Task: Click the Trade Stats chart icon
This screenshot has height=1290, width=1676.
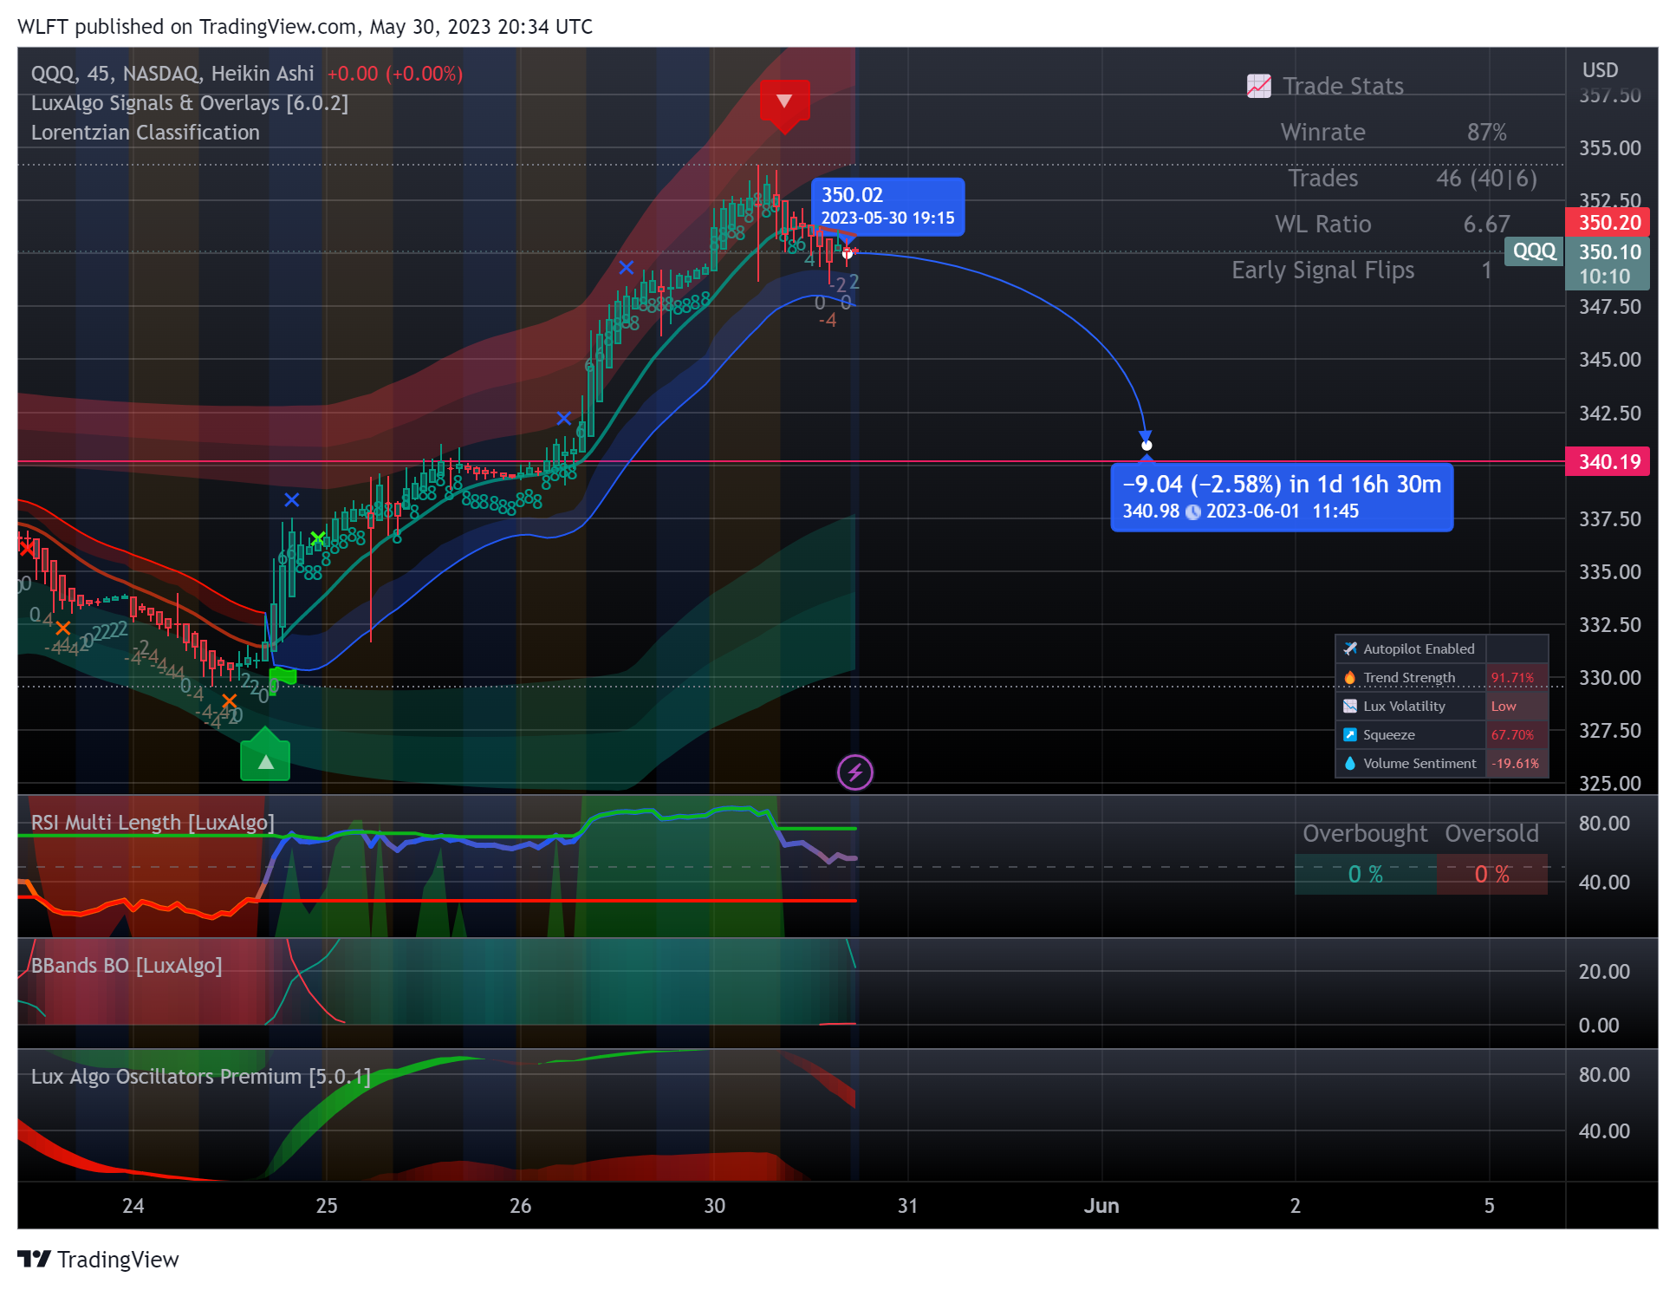Action: (1258, 86)
